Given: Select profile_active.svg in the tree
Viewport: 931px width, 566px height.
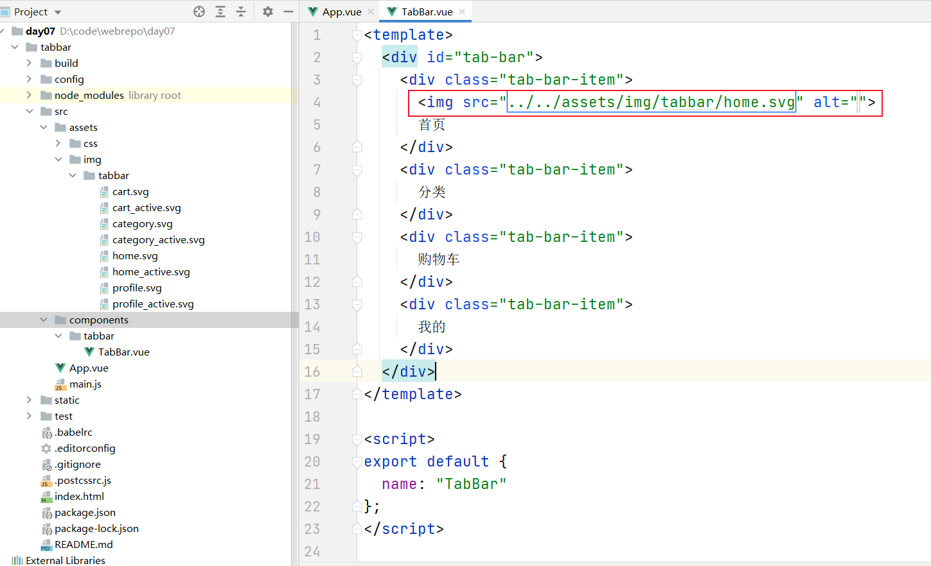Looking at the screenshot, I should [x=153, y=304].
